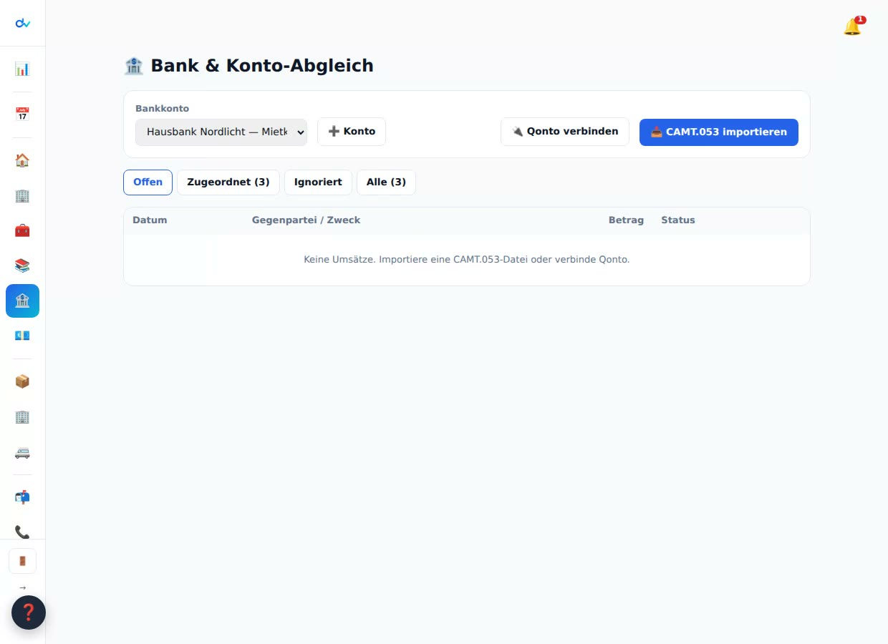Screen dimensions: 888x644
Task: Click the door logout icon
Action: click(x=22, y=561)
